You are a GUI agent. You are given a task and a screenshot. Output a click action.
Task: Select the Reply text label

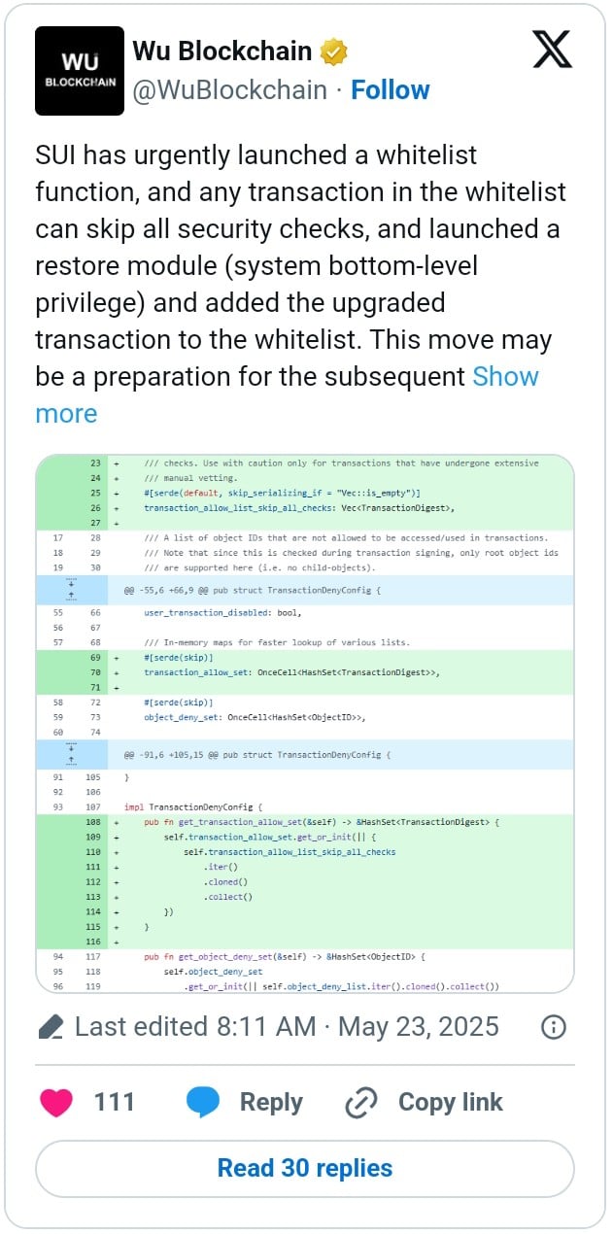pos(271,1102)
